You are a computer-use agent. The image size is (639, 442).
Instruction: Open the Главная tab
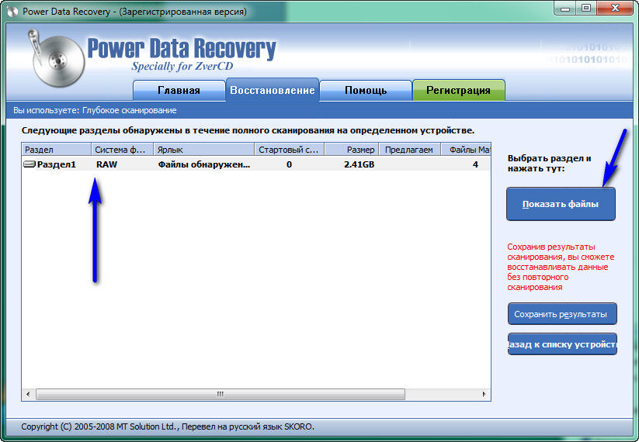coord(179,91)
